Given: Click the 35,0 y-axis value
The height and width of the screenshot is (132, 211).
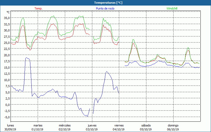Looking at the screenshot, I should click(x=7, y=18).
